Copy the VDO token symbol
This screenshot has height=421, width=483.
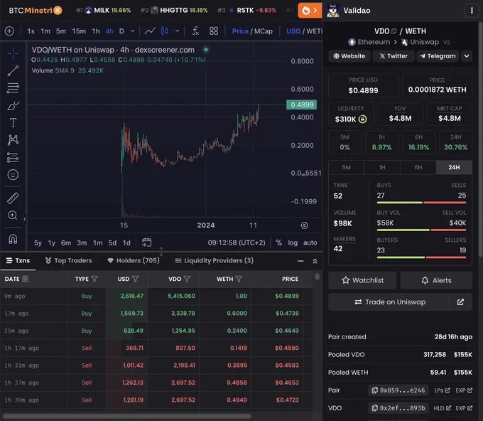(x=394, y=31)
